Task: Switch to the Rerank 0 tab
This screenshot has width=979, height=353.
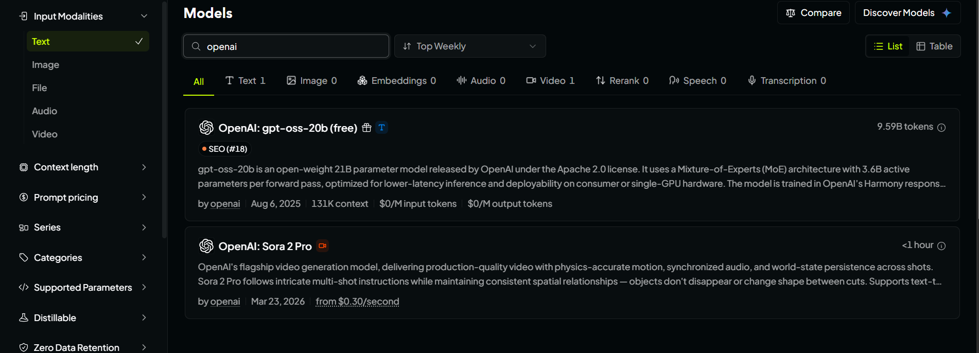Action: 622,81
